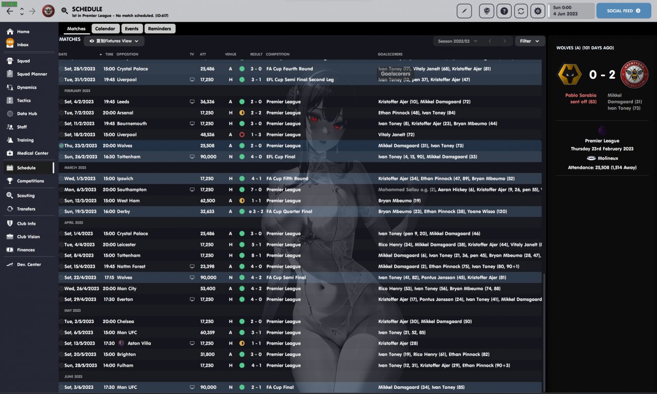Screen dimensions: 657x394
Task: Open the Fixtures View dropdown
Action: (114, 41)
